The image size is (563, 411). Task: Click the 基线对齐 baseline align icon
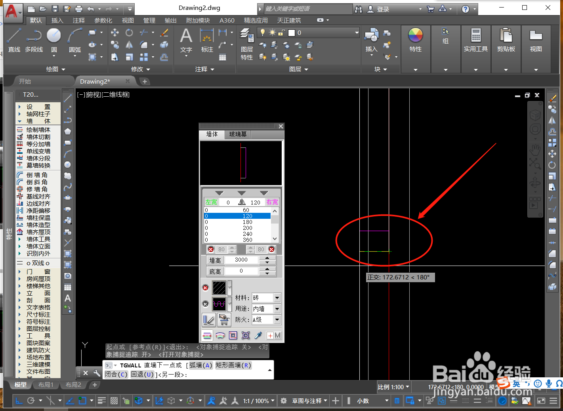click(20, 196)
